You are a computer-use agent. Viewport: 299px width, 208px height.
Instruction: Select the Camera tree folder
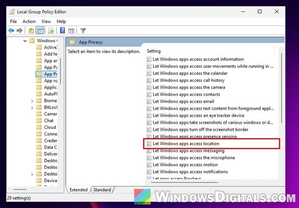click(x=47, y=114)
